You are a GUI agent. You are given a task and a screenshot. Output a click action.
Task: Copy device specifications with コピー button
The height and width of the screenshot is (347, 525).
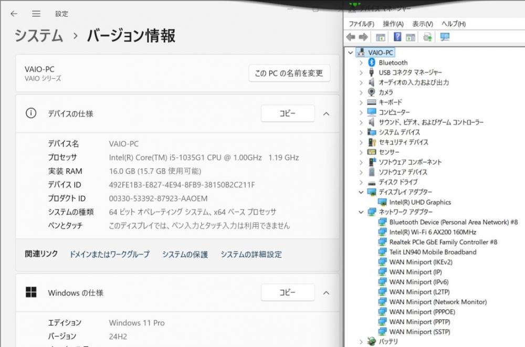tap(288, 113)
